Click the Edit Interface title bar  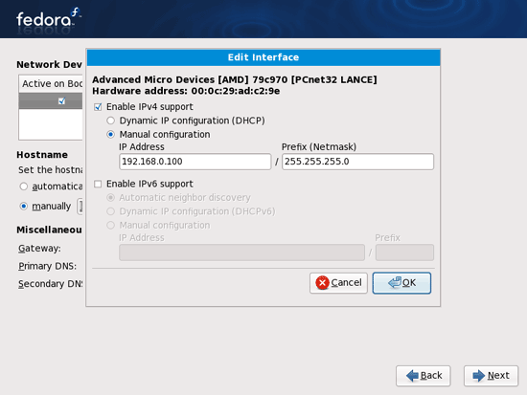[x=263, y=57]
